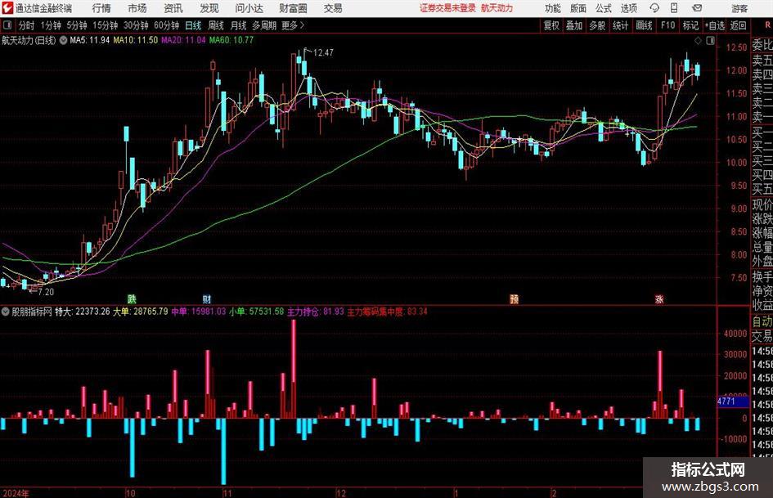The image size is (773, 498).
Task: Open the 发现 menu
Action: 209,8
